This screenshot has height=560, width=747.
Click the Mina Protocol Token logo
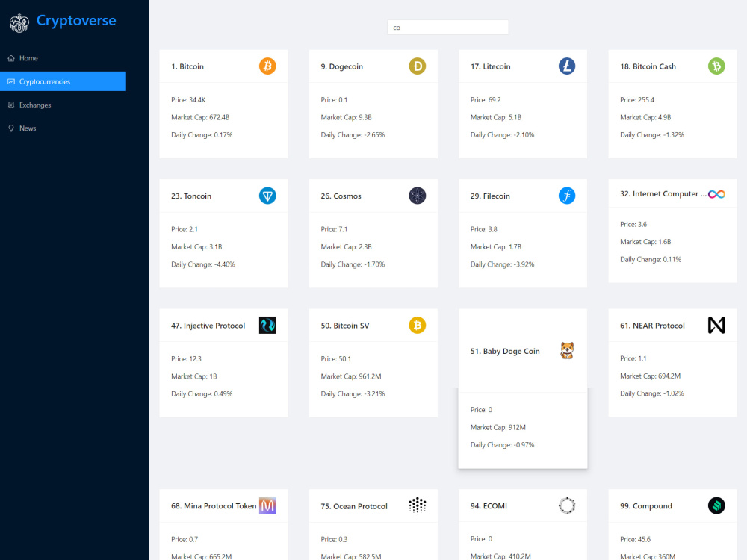(x=267, y=505)
